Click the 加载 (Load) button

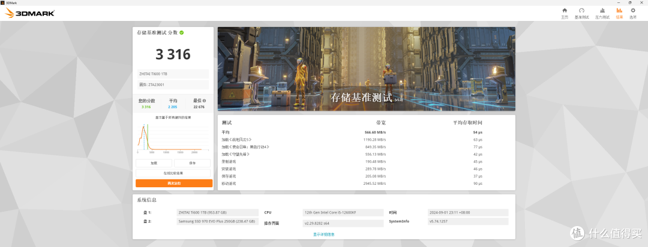click(x=154, y=163)
